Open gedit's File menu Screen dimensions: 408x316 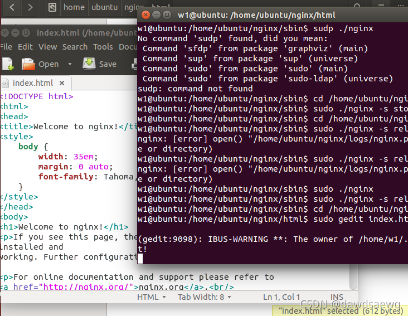click(x=6, y=47)
